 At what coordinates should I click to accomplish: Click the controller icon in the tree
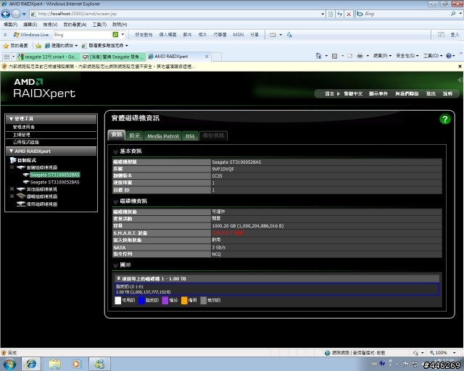click(x=13, y=160)
